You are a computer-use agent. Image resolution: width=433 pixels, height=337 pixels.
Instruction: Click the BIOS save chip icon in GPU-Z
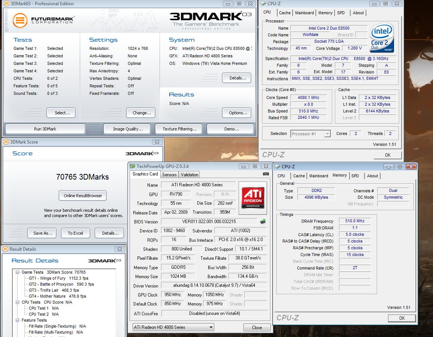point(263,221)
